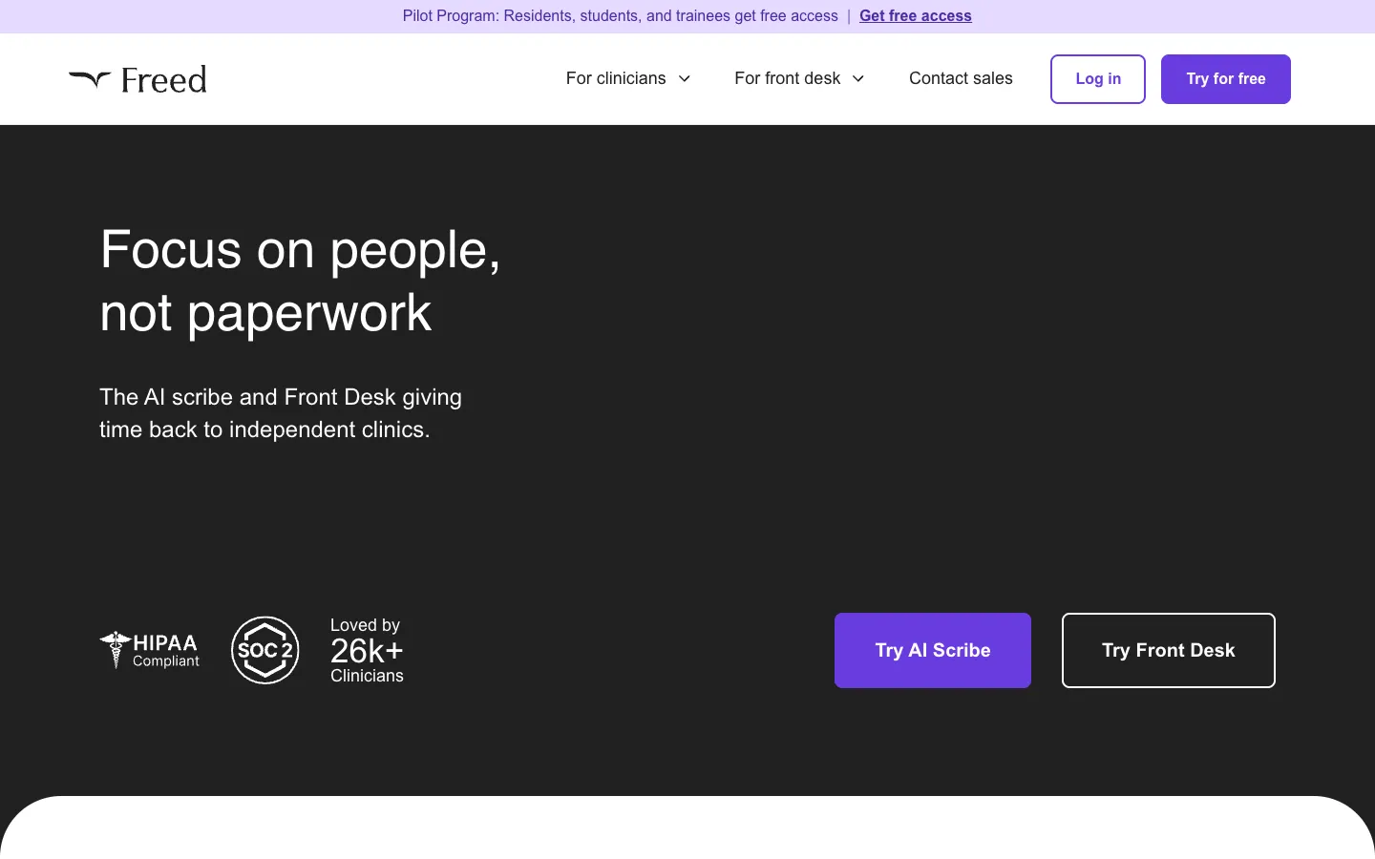Click the Loved by label text
Image resolution: width=1375 pixels, height=859 pixels.
pyautogui.click(x=365, y=625)
